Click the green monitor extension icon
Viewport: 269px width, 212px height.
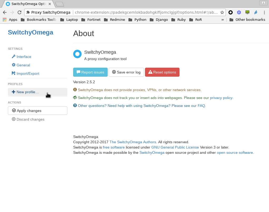point(247,12)
